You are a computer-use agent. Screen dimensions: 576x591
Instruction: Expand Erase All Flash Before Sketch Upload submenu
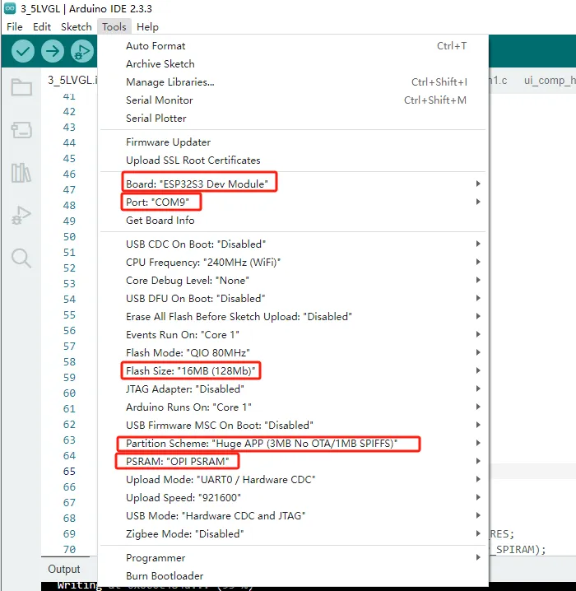point(293,317)
